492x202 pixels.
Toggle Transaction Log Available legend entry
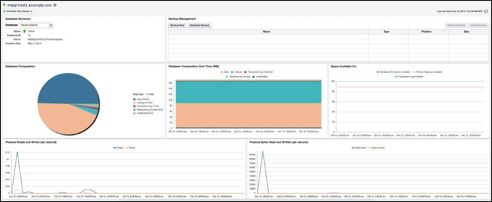[409, 77]
